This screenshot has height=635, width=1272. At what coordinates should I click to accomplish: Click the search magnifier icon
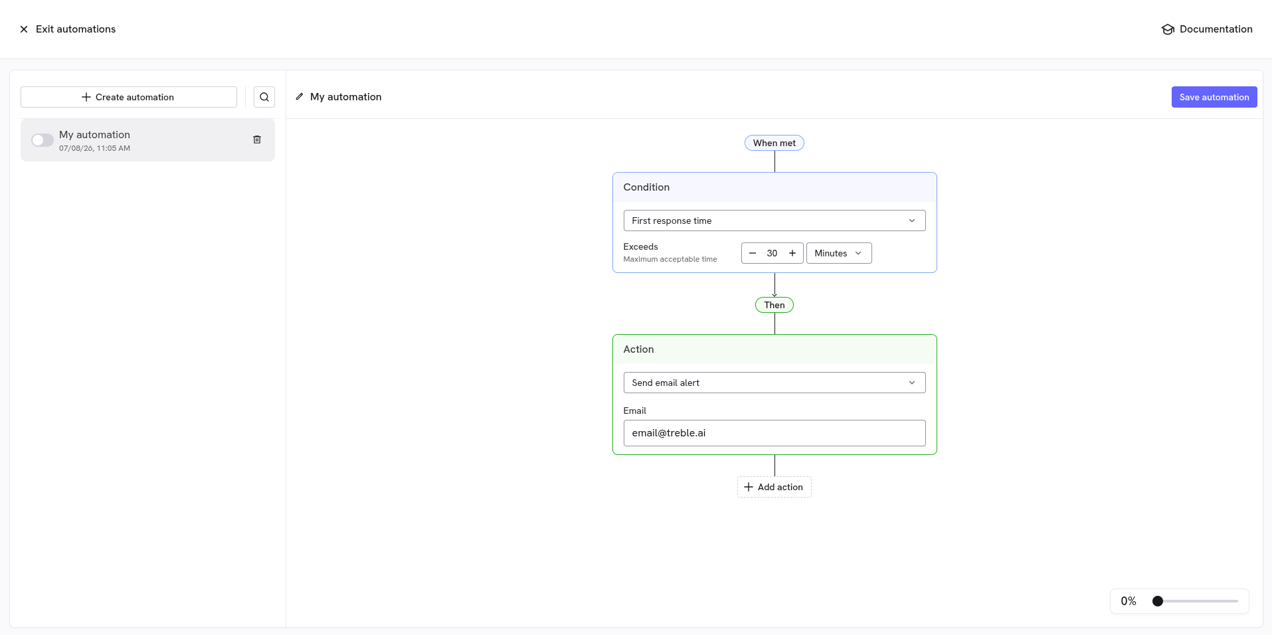point(264,97)
